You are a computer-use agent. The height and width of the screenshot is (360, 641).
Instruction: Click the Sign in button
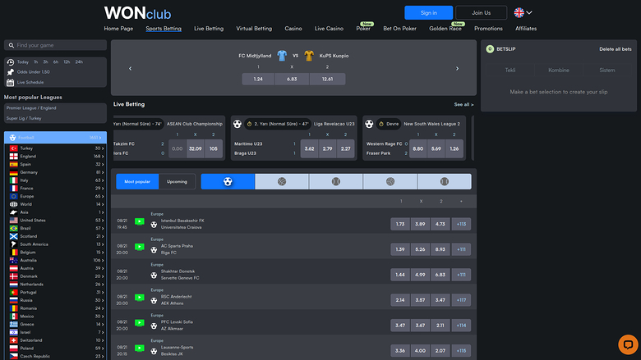[x=428, y=12]
